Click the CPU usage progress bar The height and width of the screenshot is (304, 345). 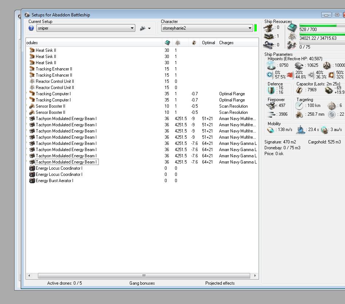pyautogui.click(x=322, y=25)
